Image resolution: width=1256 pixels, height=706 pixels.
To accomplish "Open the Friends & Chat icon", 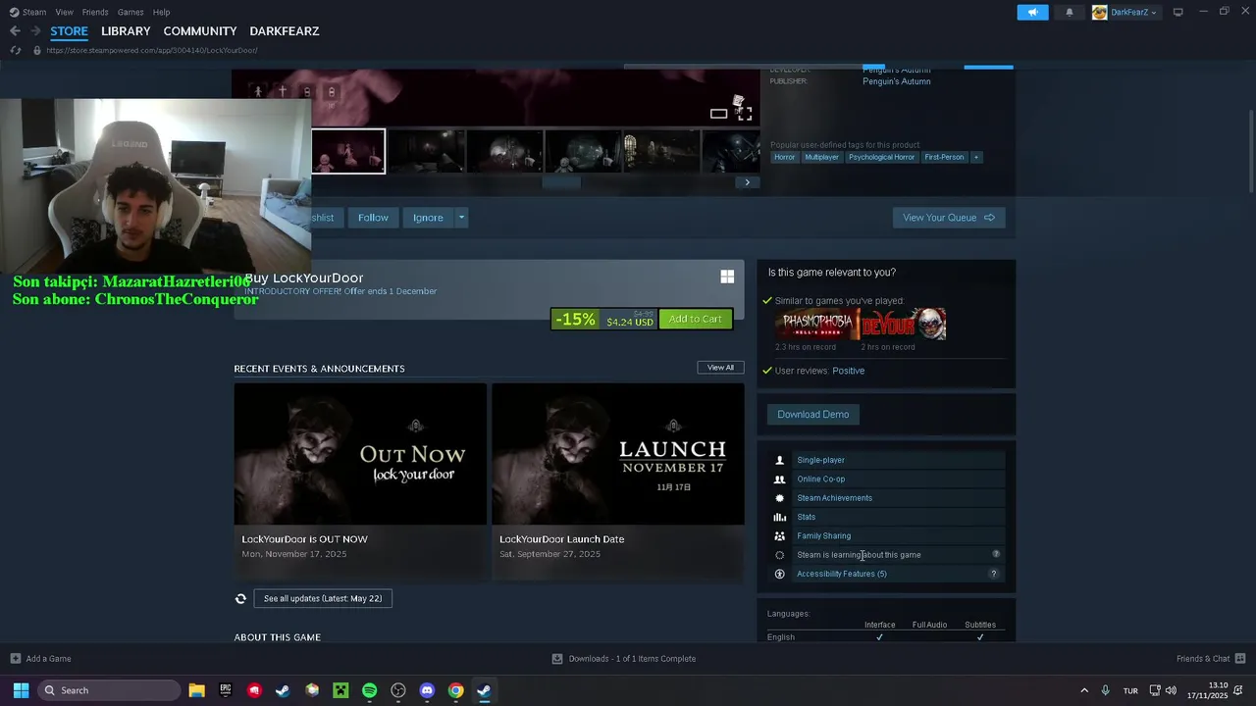I will (x=1240, y=659).
